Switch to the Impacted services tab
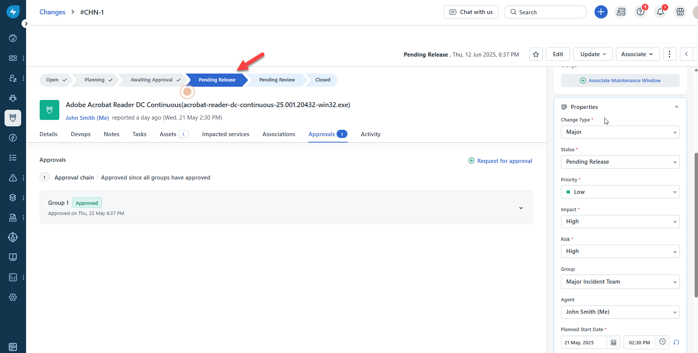 (225, 134)
